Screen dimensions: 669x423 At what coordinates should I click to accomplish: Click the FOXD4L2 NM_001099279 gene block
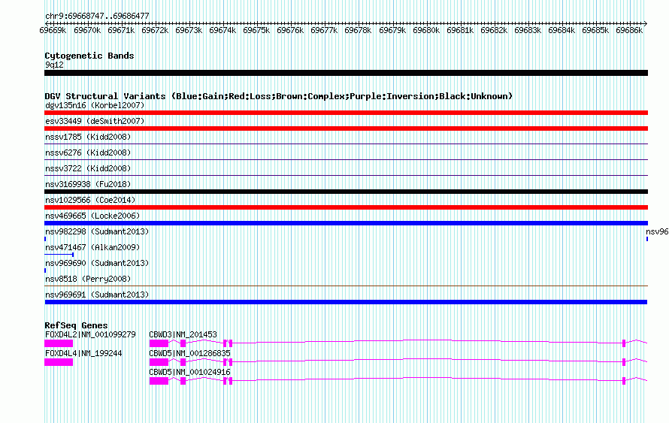click(59, 343)
